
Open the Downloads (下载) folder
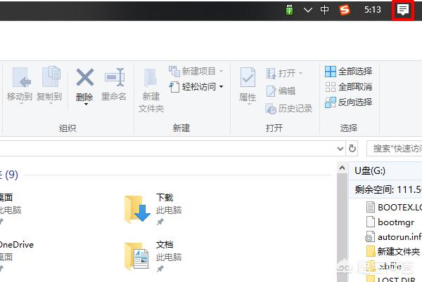pos(137,208)
